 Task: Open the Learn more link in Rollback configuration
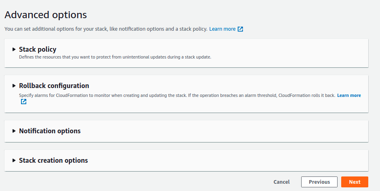(349, 95)
